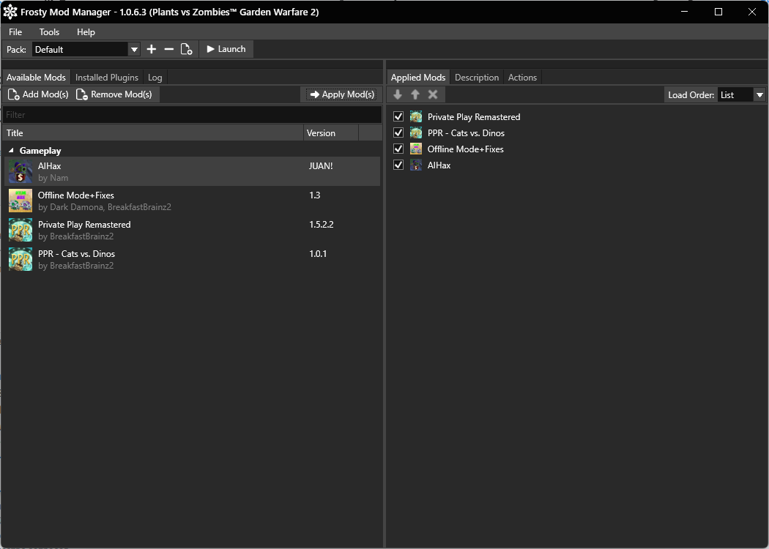769x549 pixels.
Task: Click the Add Mod(s) button
Action: click(x=38, y=94)
